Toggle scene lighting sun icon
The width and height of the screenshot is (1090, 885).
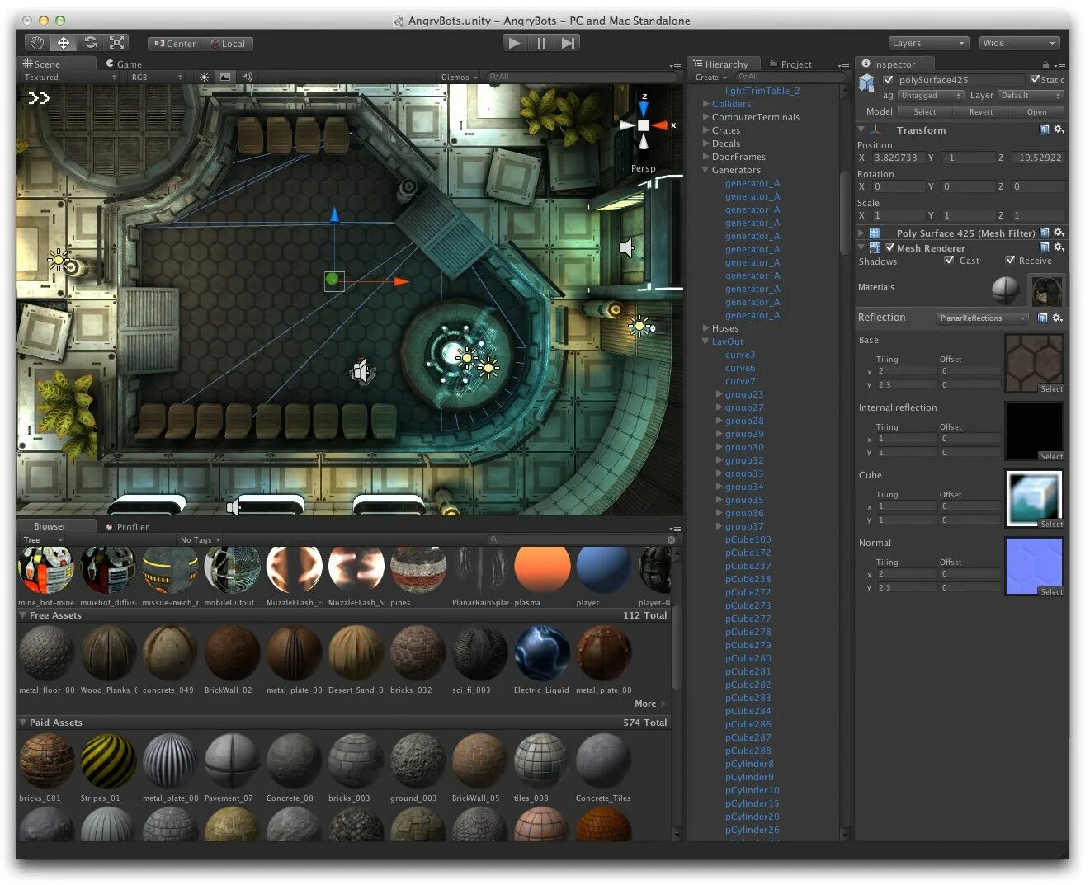(x=204, y=77)
